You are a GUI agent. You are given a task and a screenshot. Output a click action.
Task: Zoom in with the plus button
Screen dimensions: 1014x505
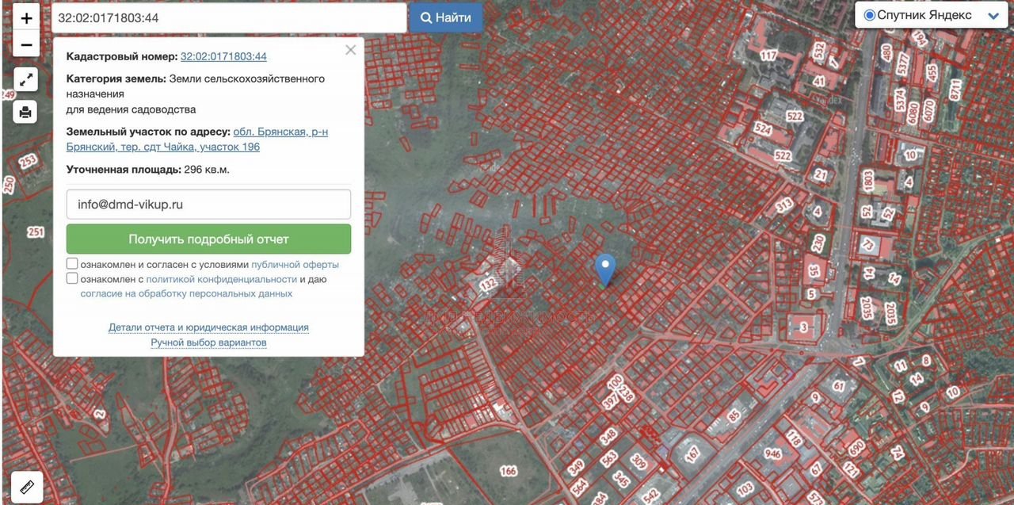click(26, 17)
